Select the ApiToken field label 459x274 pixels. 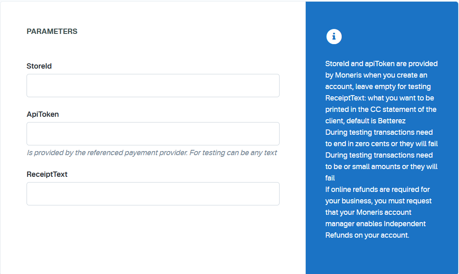coord(43,114)
